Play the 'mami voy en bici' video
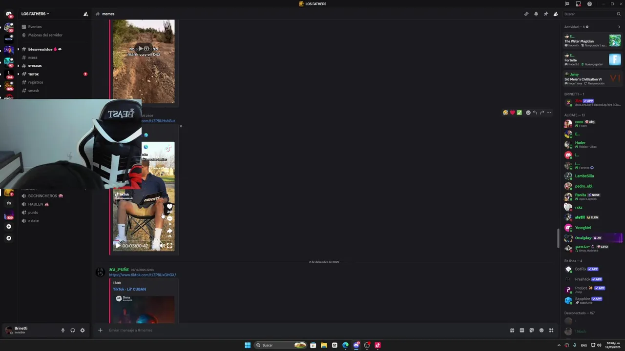The height and width of the screenshot is (351, 625). point(140,48)
